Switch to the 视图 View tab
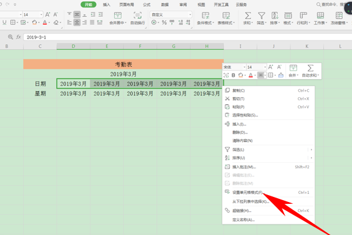352x235 pixels. point(201,4)
